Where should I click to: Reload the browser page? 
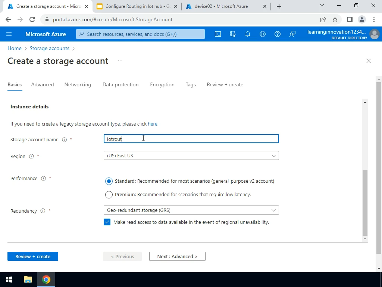pos(32,19)
